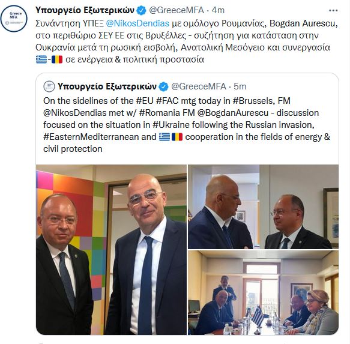Click the small avatar in quoted tweet
350x344 pixels.
[49, 86]
